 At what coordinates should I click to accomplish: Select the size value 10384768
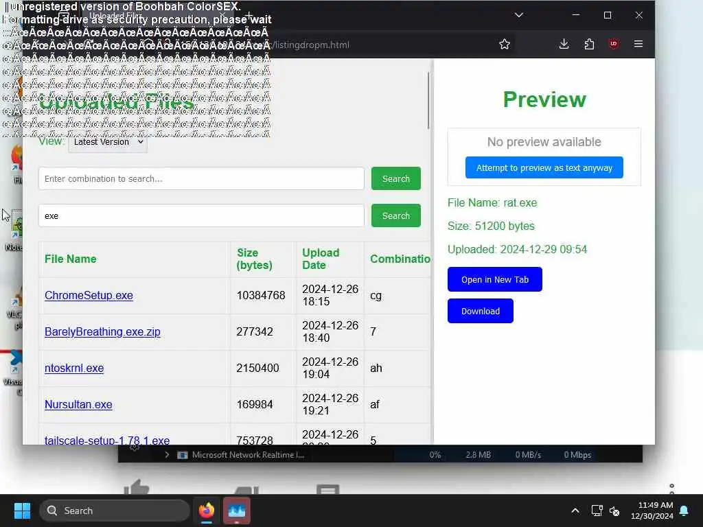click(x=260, y=295)
